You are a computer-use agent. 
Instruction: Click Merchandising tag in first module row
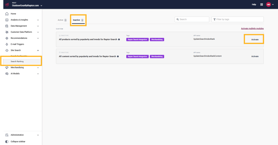coord(157,39)
